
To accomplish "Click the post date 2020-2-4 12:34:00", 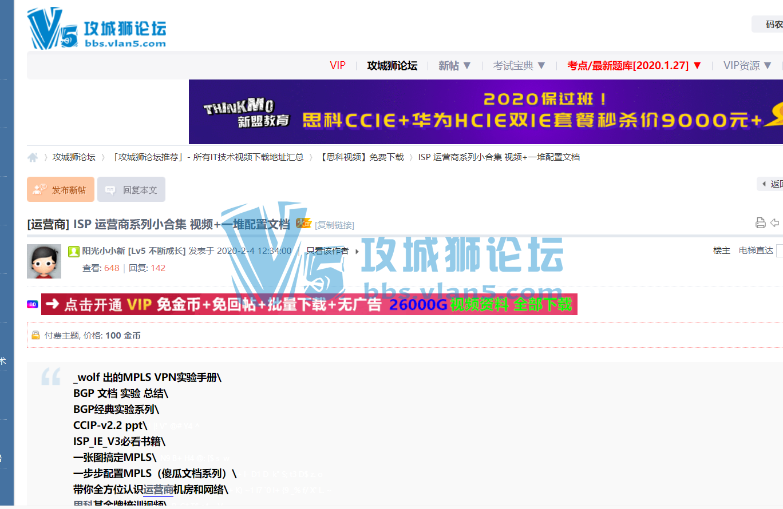I will click(x=254, y=250).
